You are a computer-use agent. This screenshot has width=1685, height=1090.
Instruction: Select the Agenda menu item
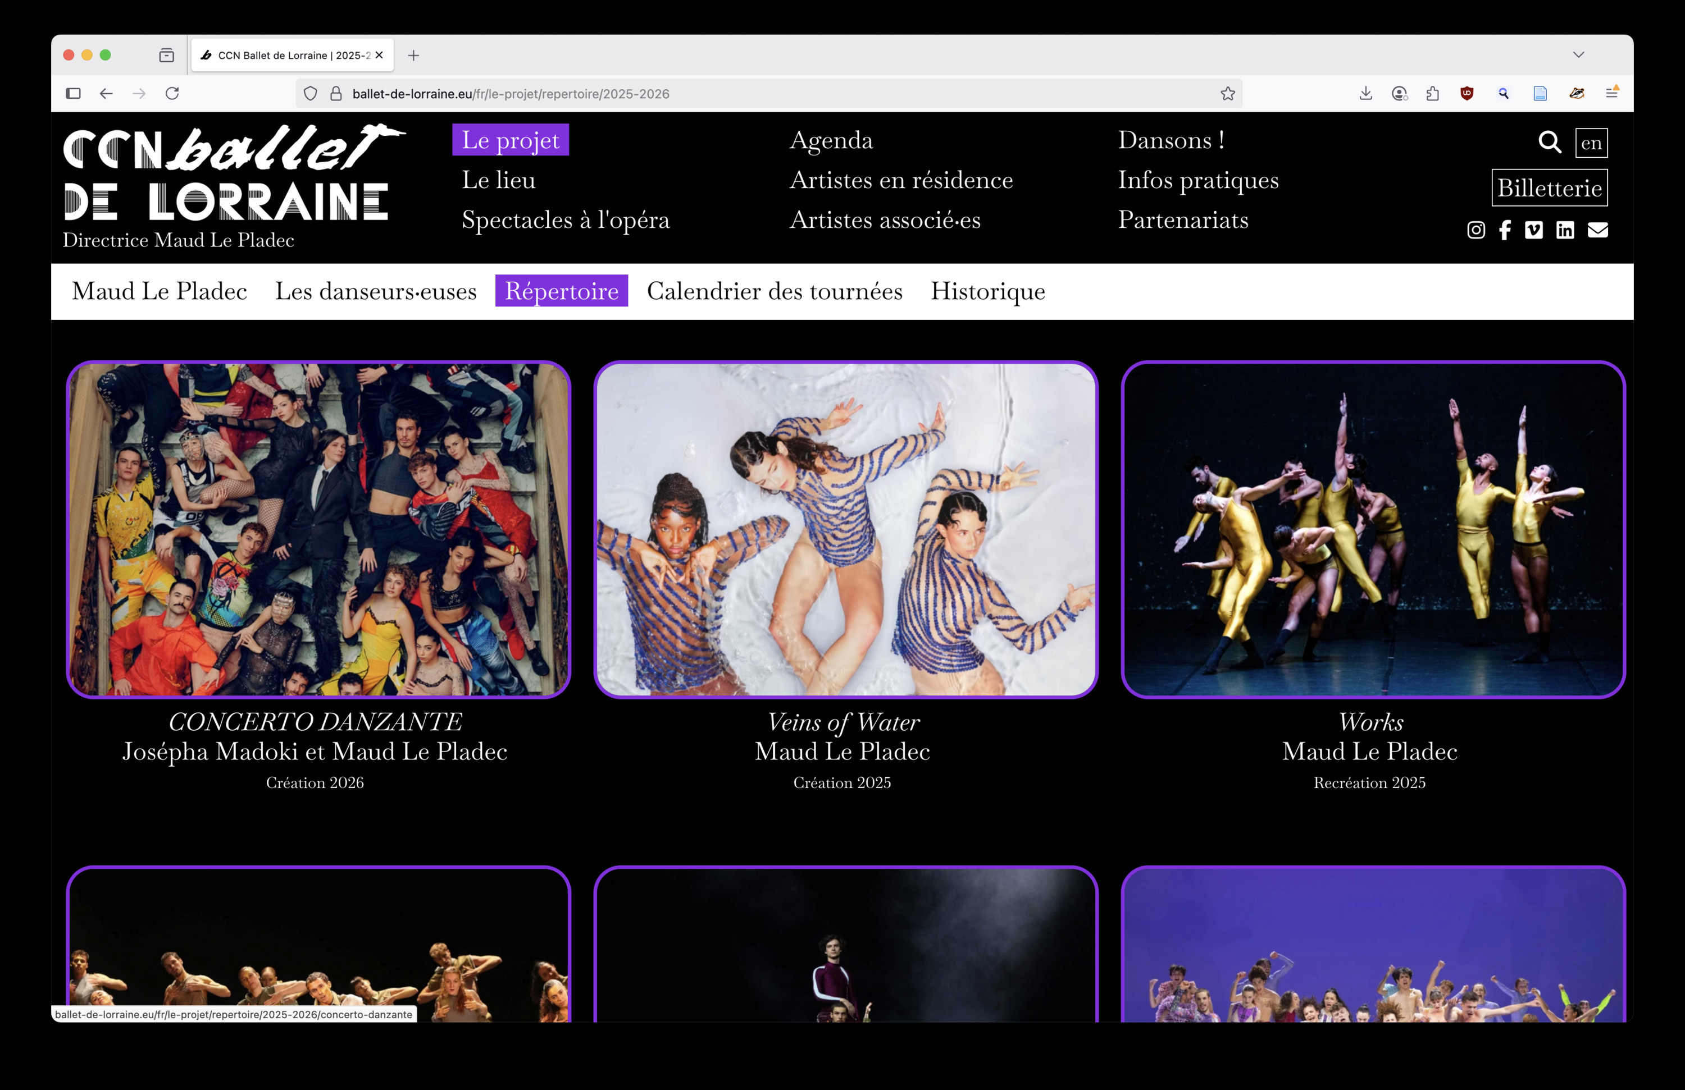[x=831, y=140]
